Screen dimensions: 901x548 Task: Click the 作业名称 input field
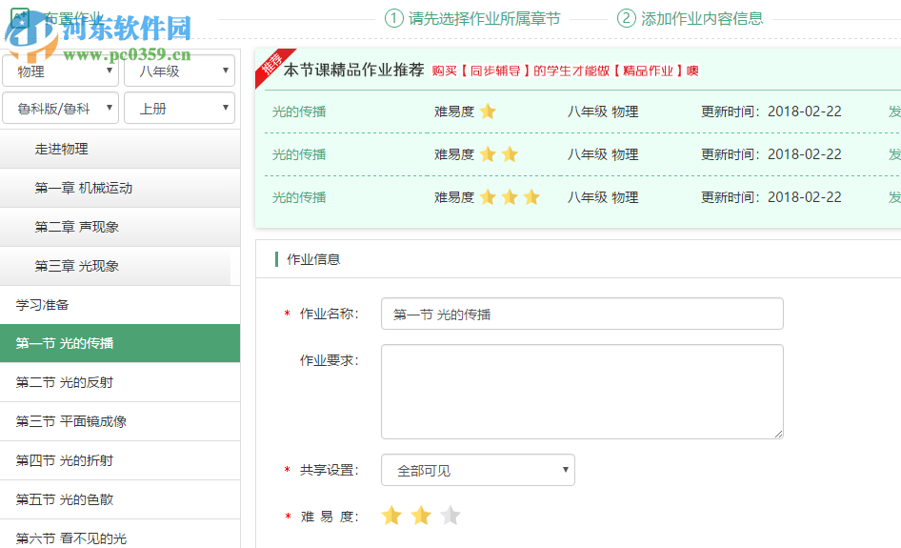(582, 314)
